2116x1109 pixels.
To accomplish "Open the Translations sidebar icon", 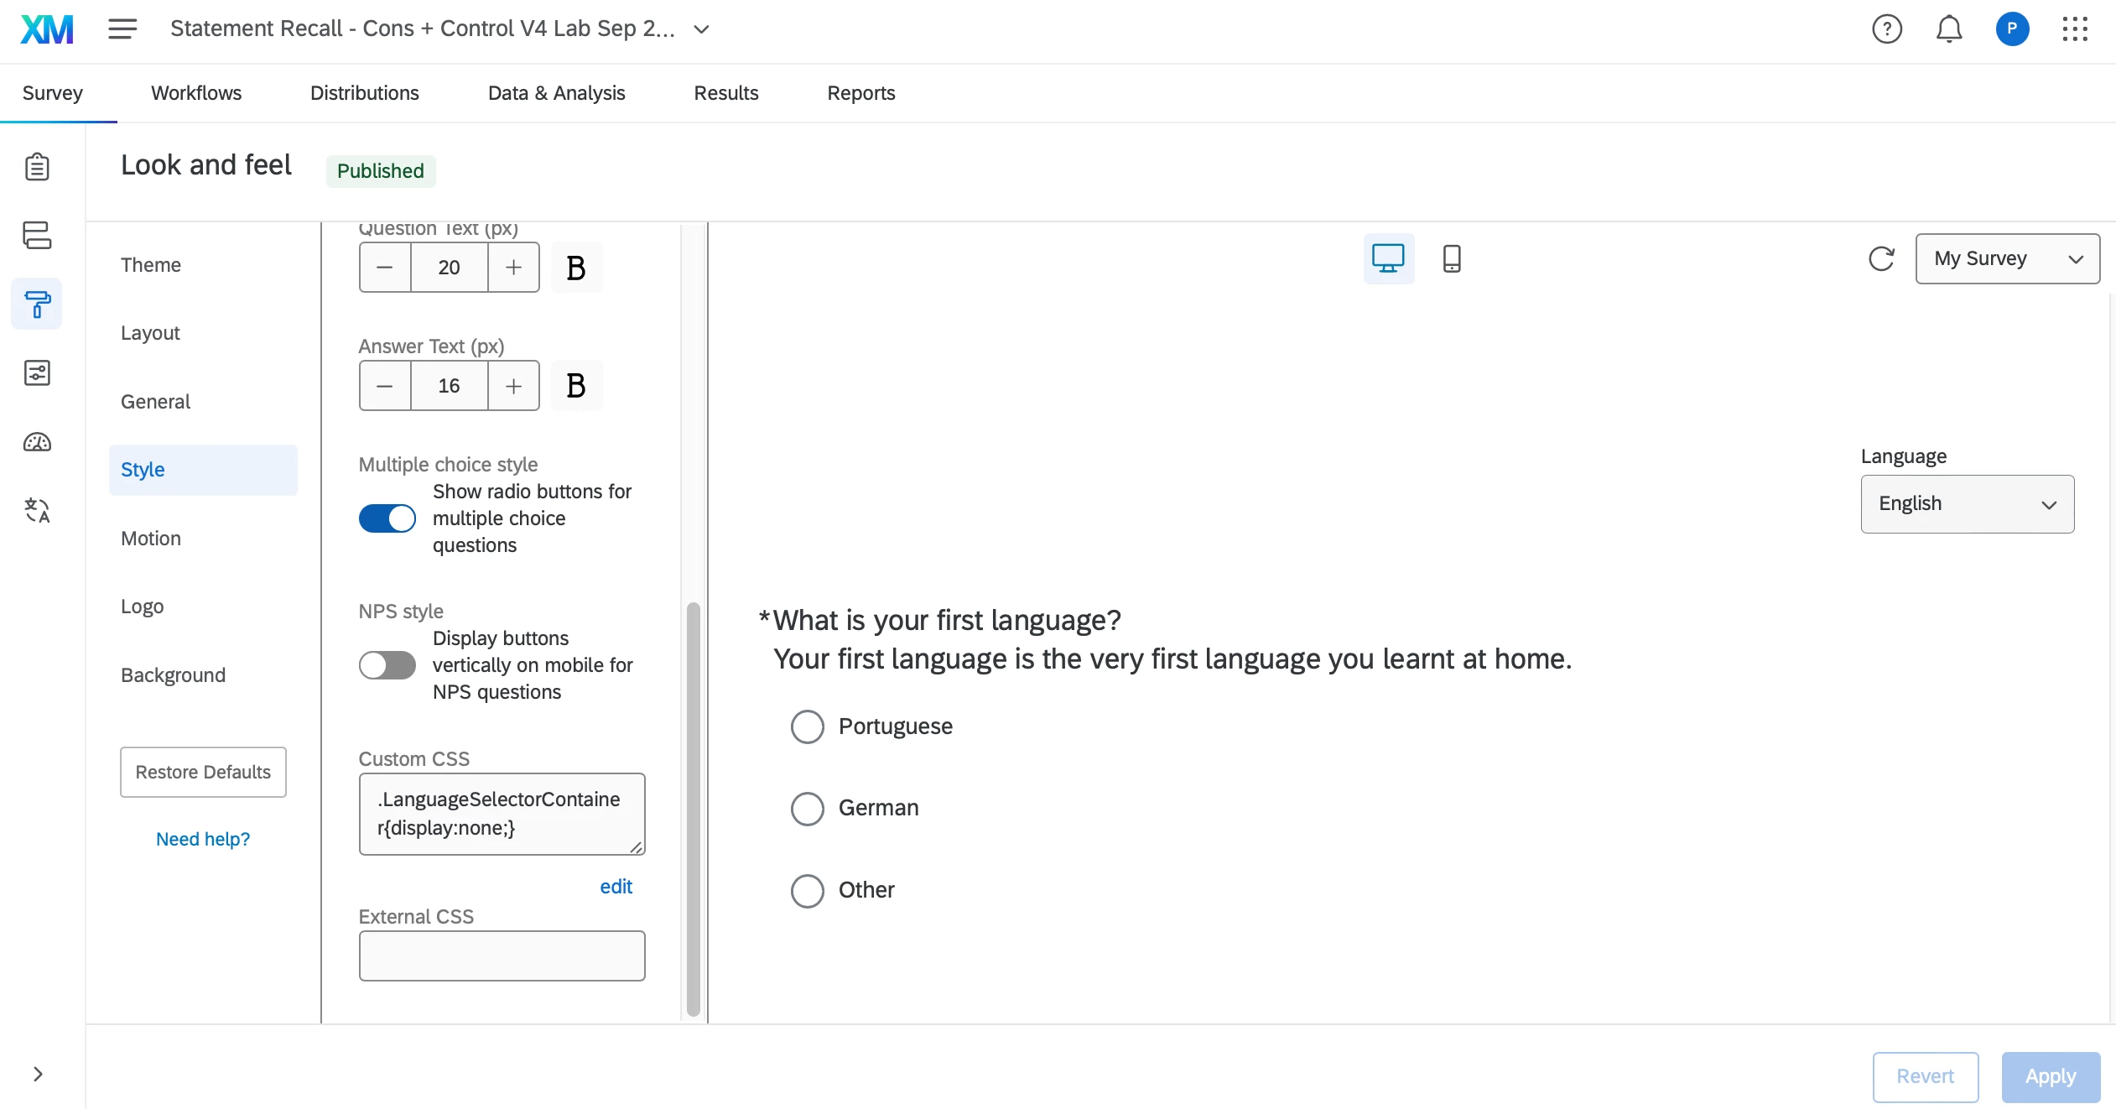I will 37,510.
